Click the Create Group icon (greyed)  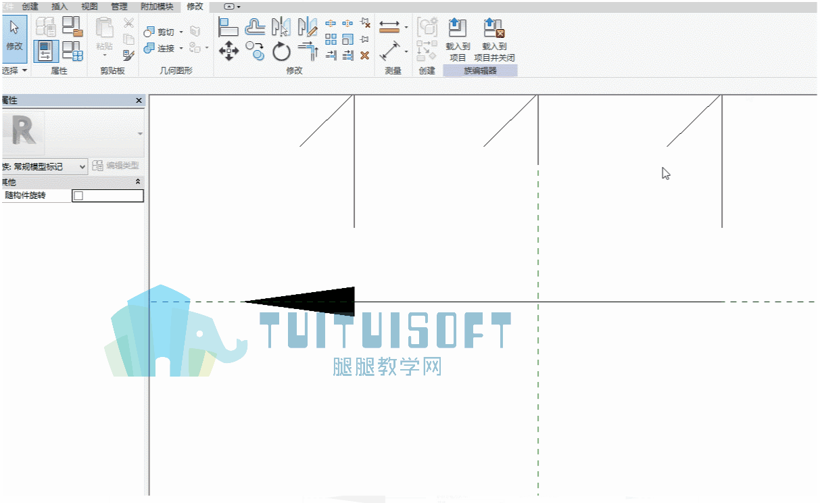[427, 28]
